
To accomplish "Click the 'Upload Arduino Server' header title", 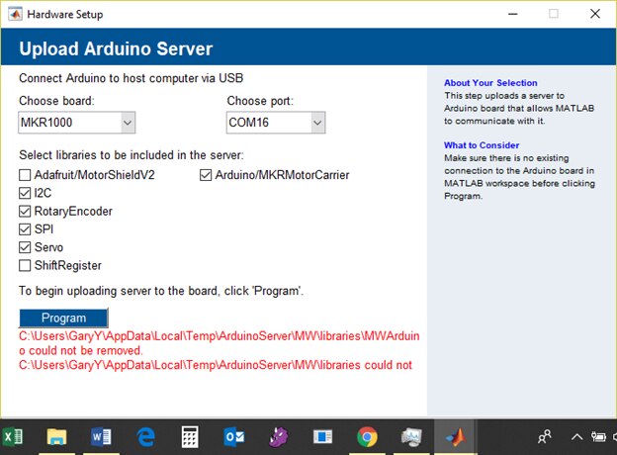I will point(116,48).
